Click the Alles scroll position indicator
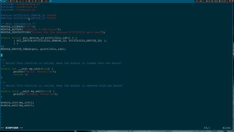234x132 pixels. (227, 128)
